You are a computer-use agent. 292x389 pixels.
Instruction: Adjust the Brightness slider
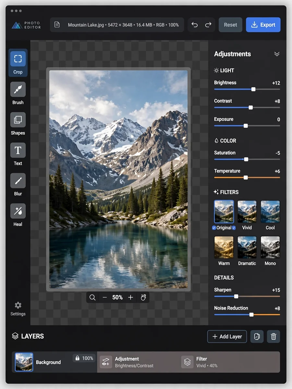(247, 89)
